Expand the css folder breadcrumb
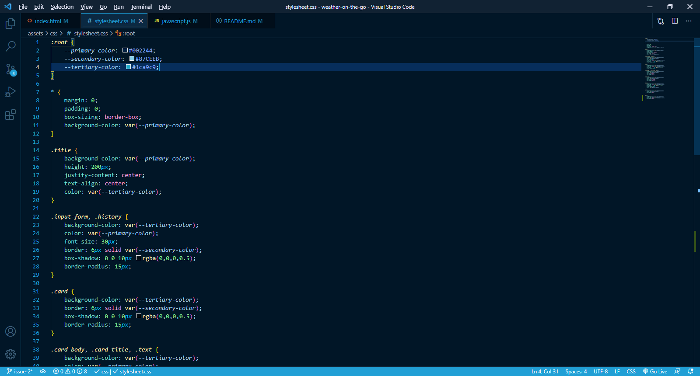The image size is (700, 376). click(54, 33)
